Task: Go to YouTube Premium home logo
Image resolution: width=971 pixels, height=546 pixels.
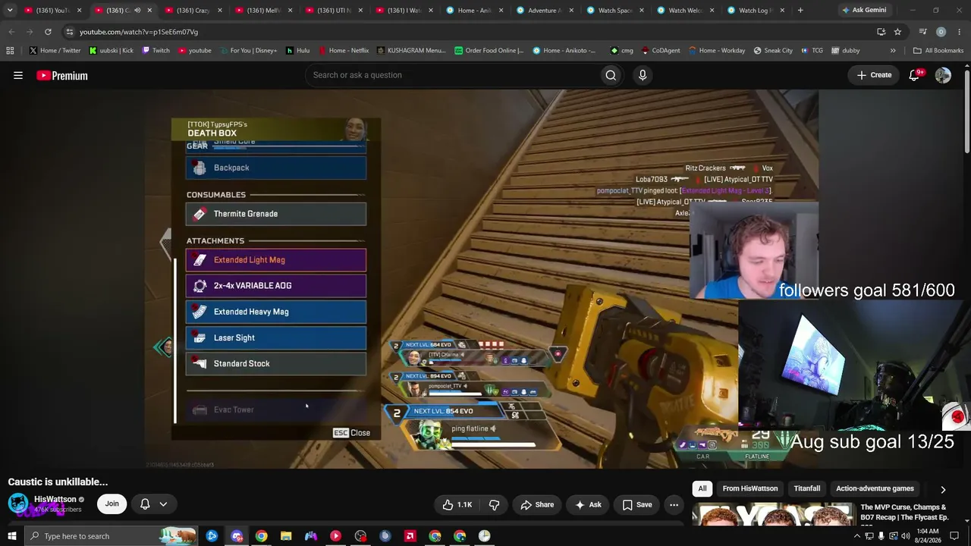Action: tap(62, 75)
